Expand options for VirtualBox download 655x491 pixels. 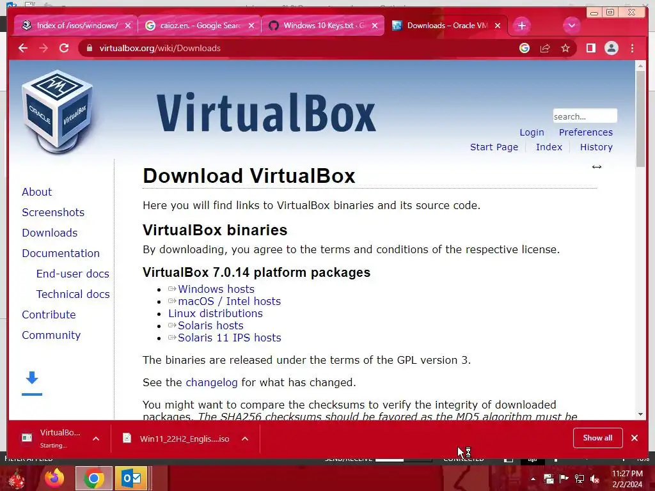click(96, 439)
